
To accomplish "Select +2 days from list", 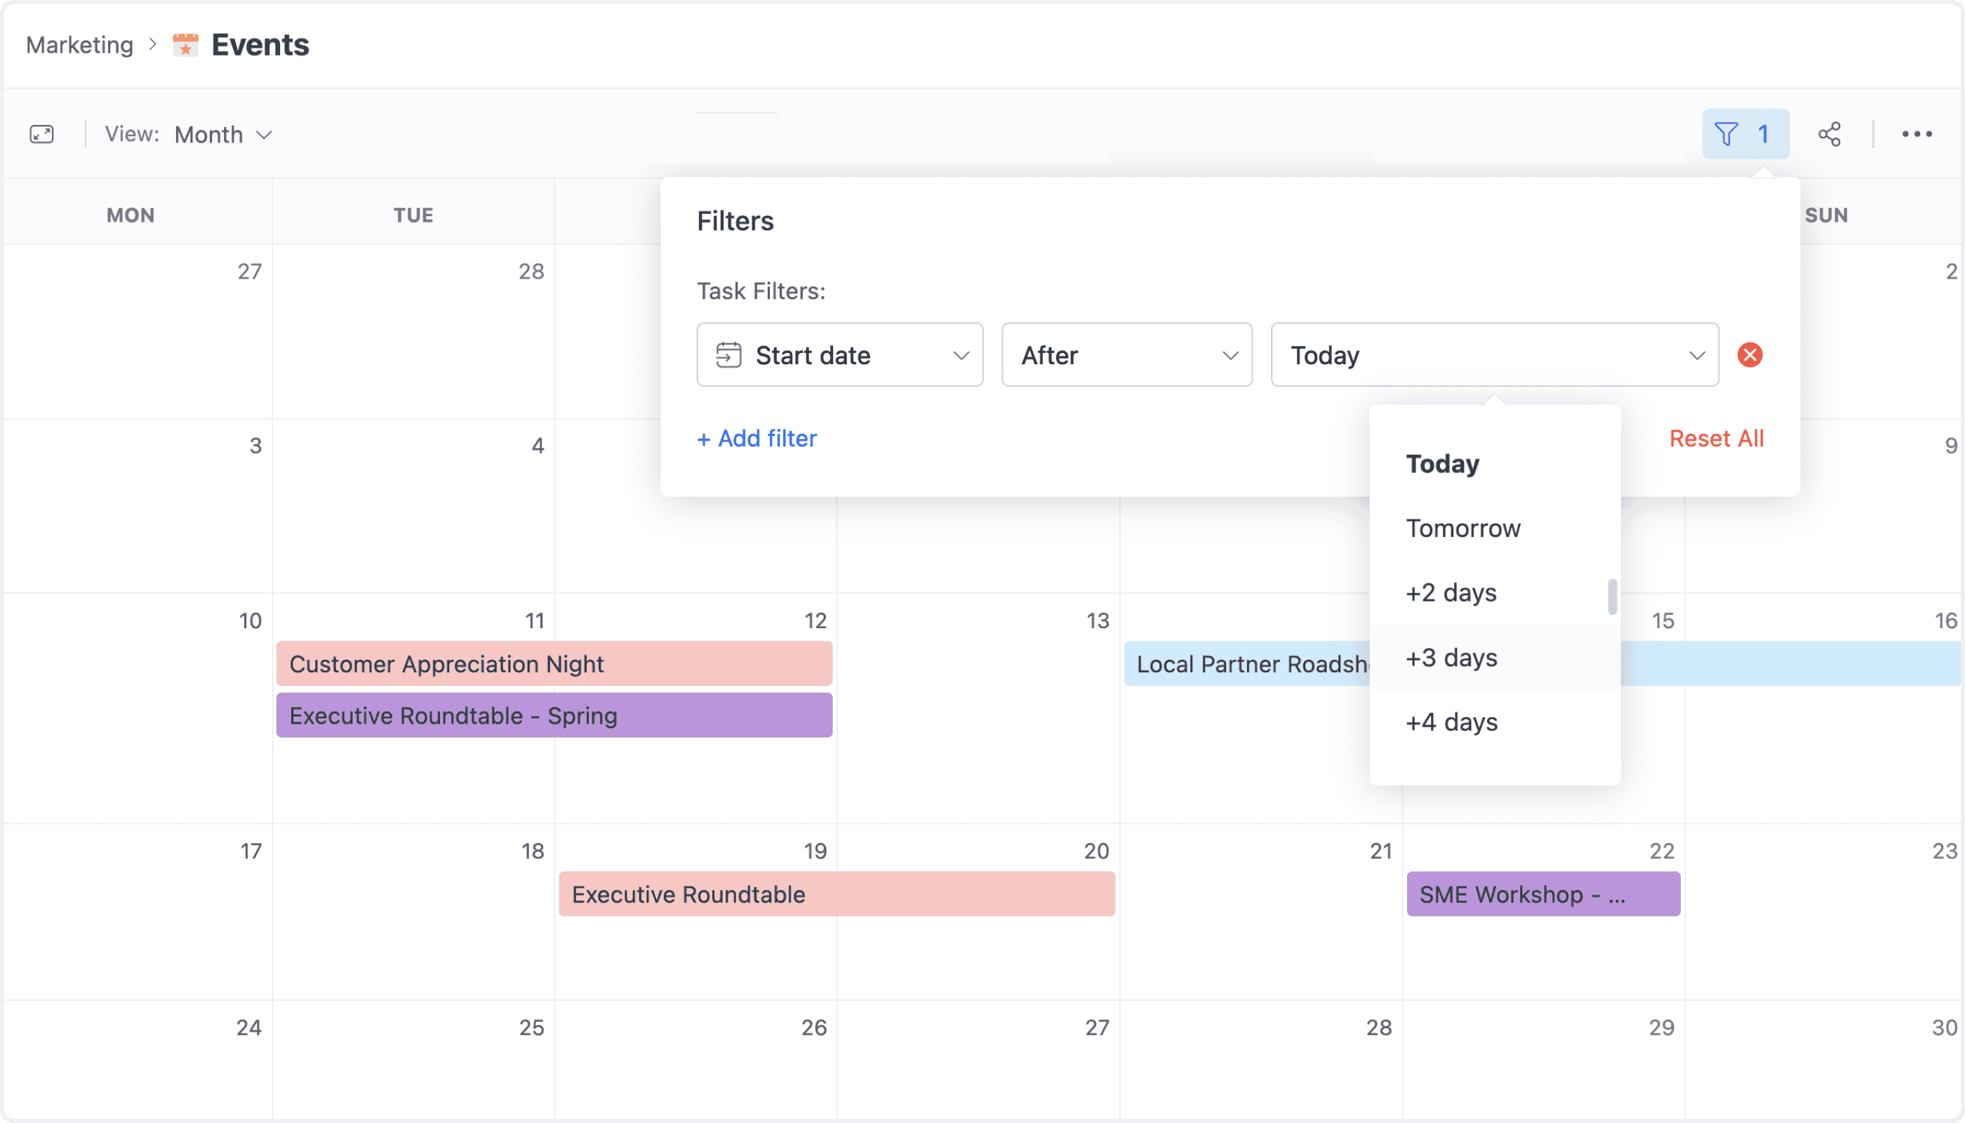I will click(1451, 593).
